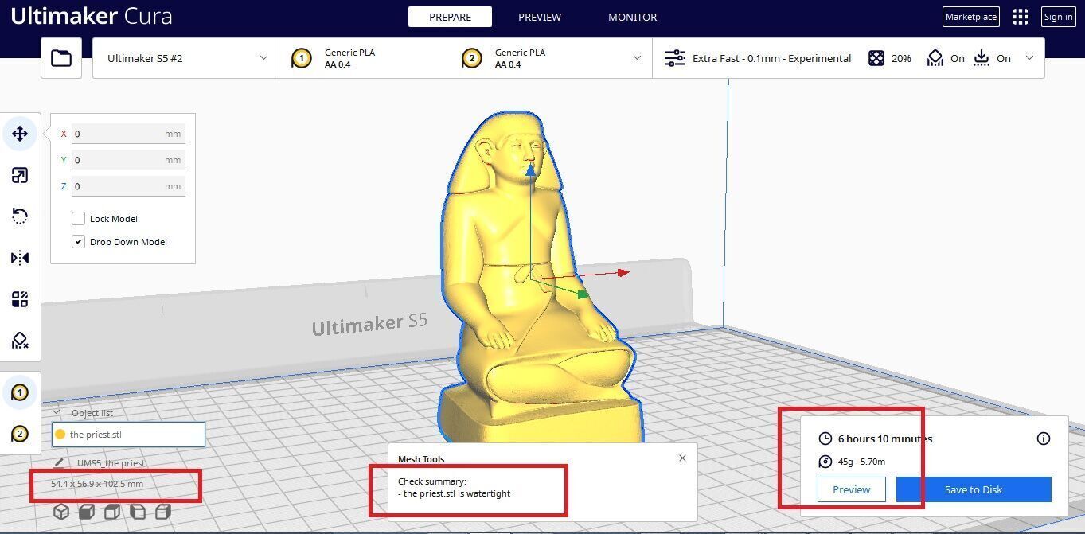
Task: Select the Scale tool
Action: 20,175
